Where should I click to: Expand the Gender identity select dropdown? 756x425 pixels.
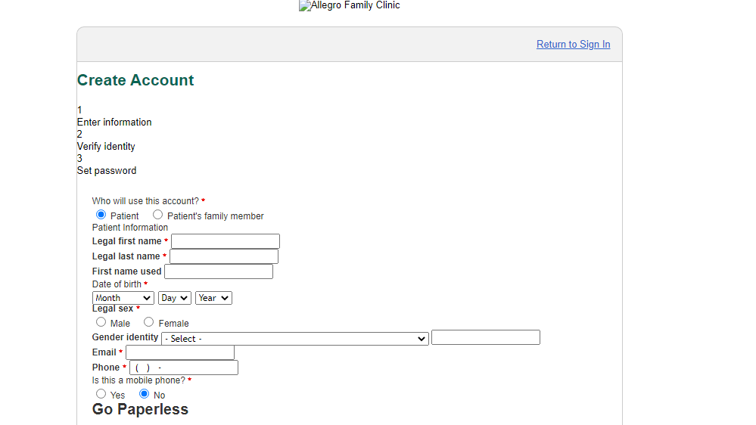click(295, 339)
